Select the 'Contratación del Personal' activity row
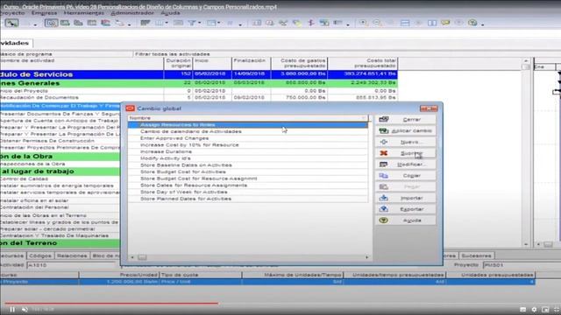561x315 pixels. 60,207
